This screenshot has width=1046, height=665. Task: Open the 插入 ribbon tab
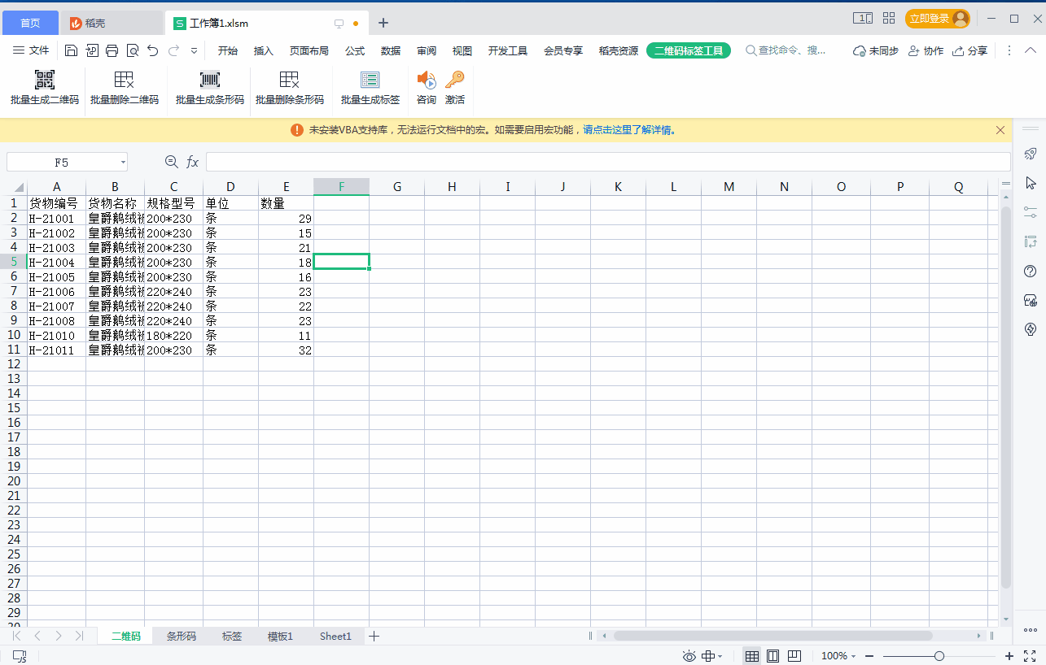point(264,50)
